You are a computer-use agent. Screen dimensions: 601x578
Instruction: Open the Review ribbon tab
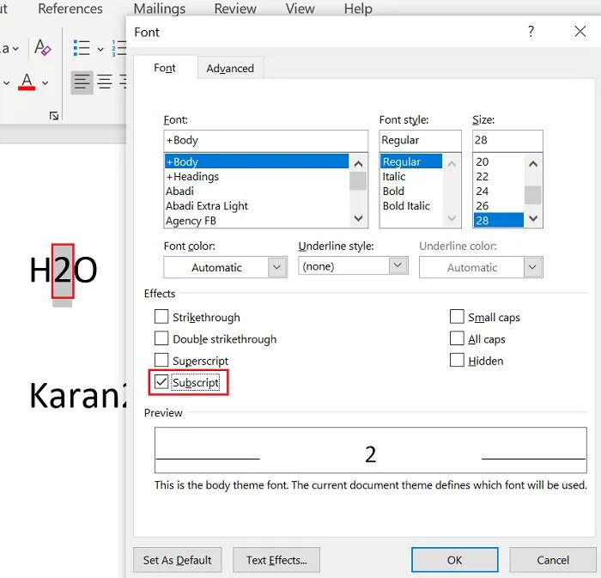coord(235,9)
